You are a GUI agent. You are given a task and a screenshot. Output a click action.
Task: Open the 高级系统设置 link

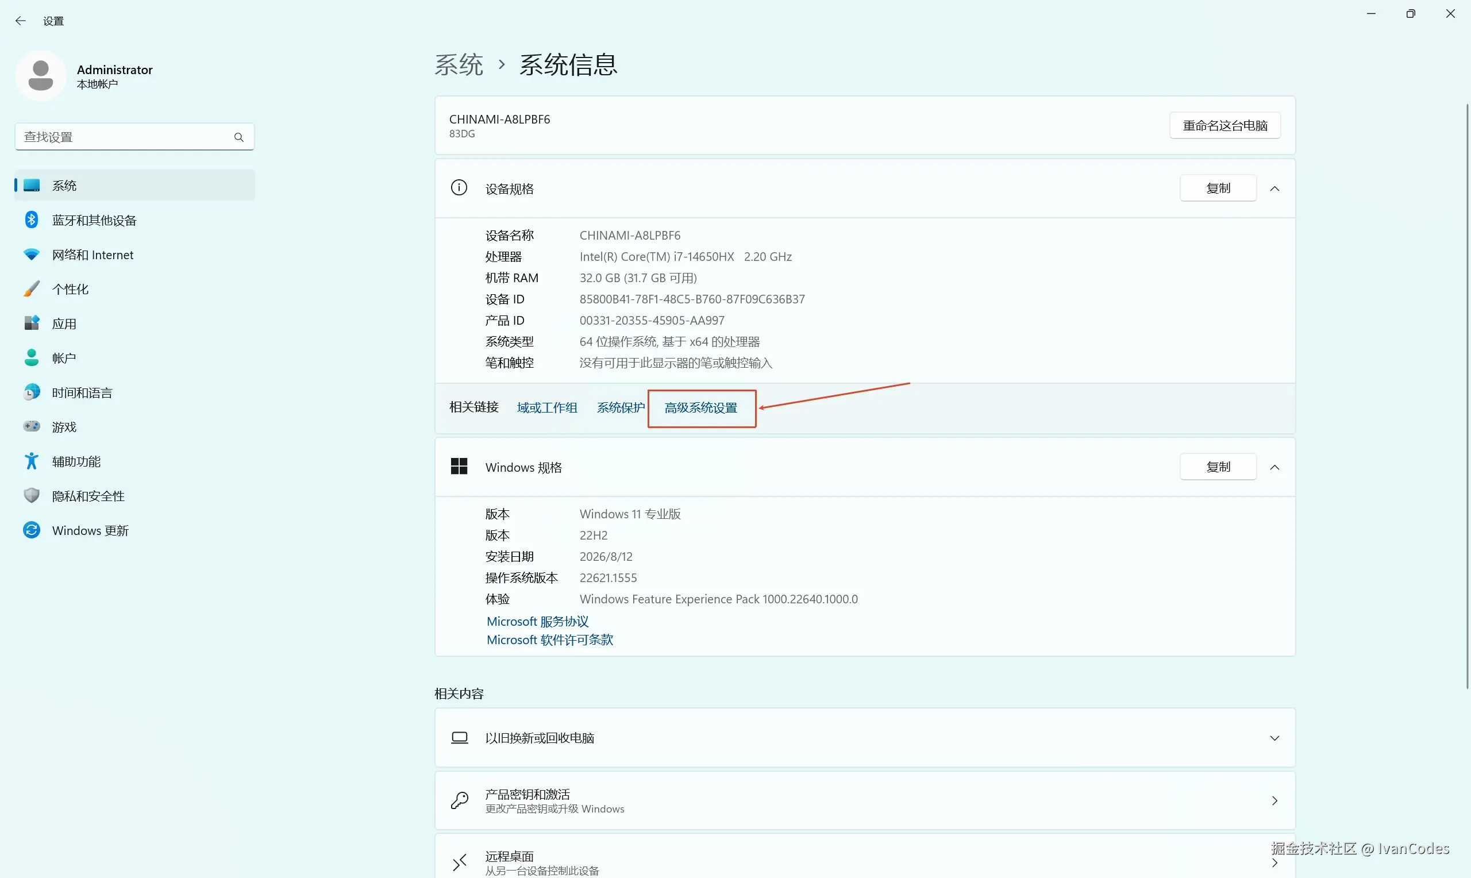[701, 407]
